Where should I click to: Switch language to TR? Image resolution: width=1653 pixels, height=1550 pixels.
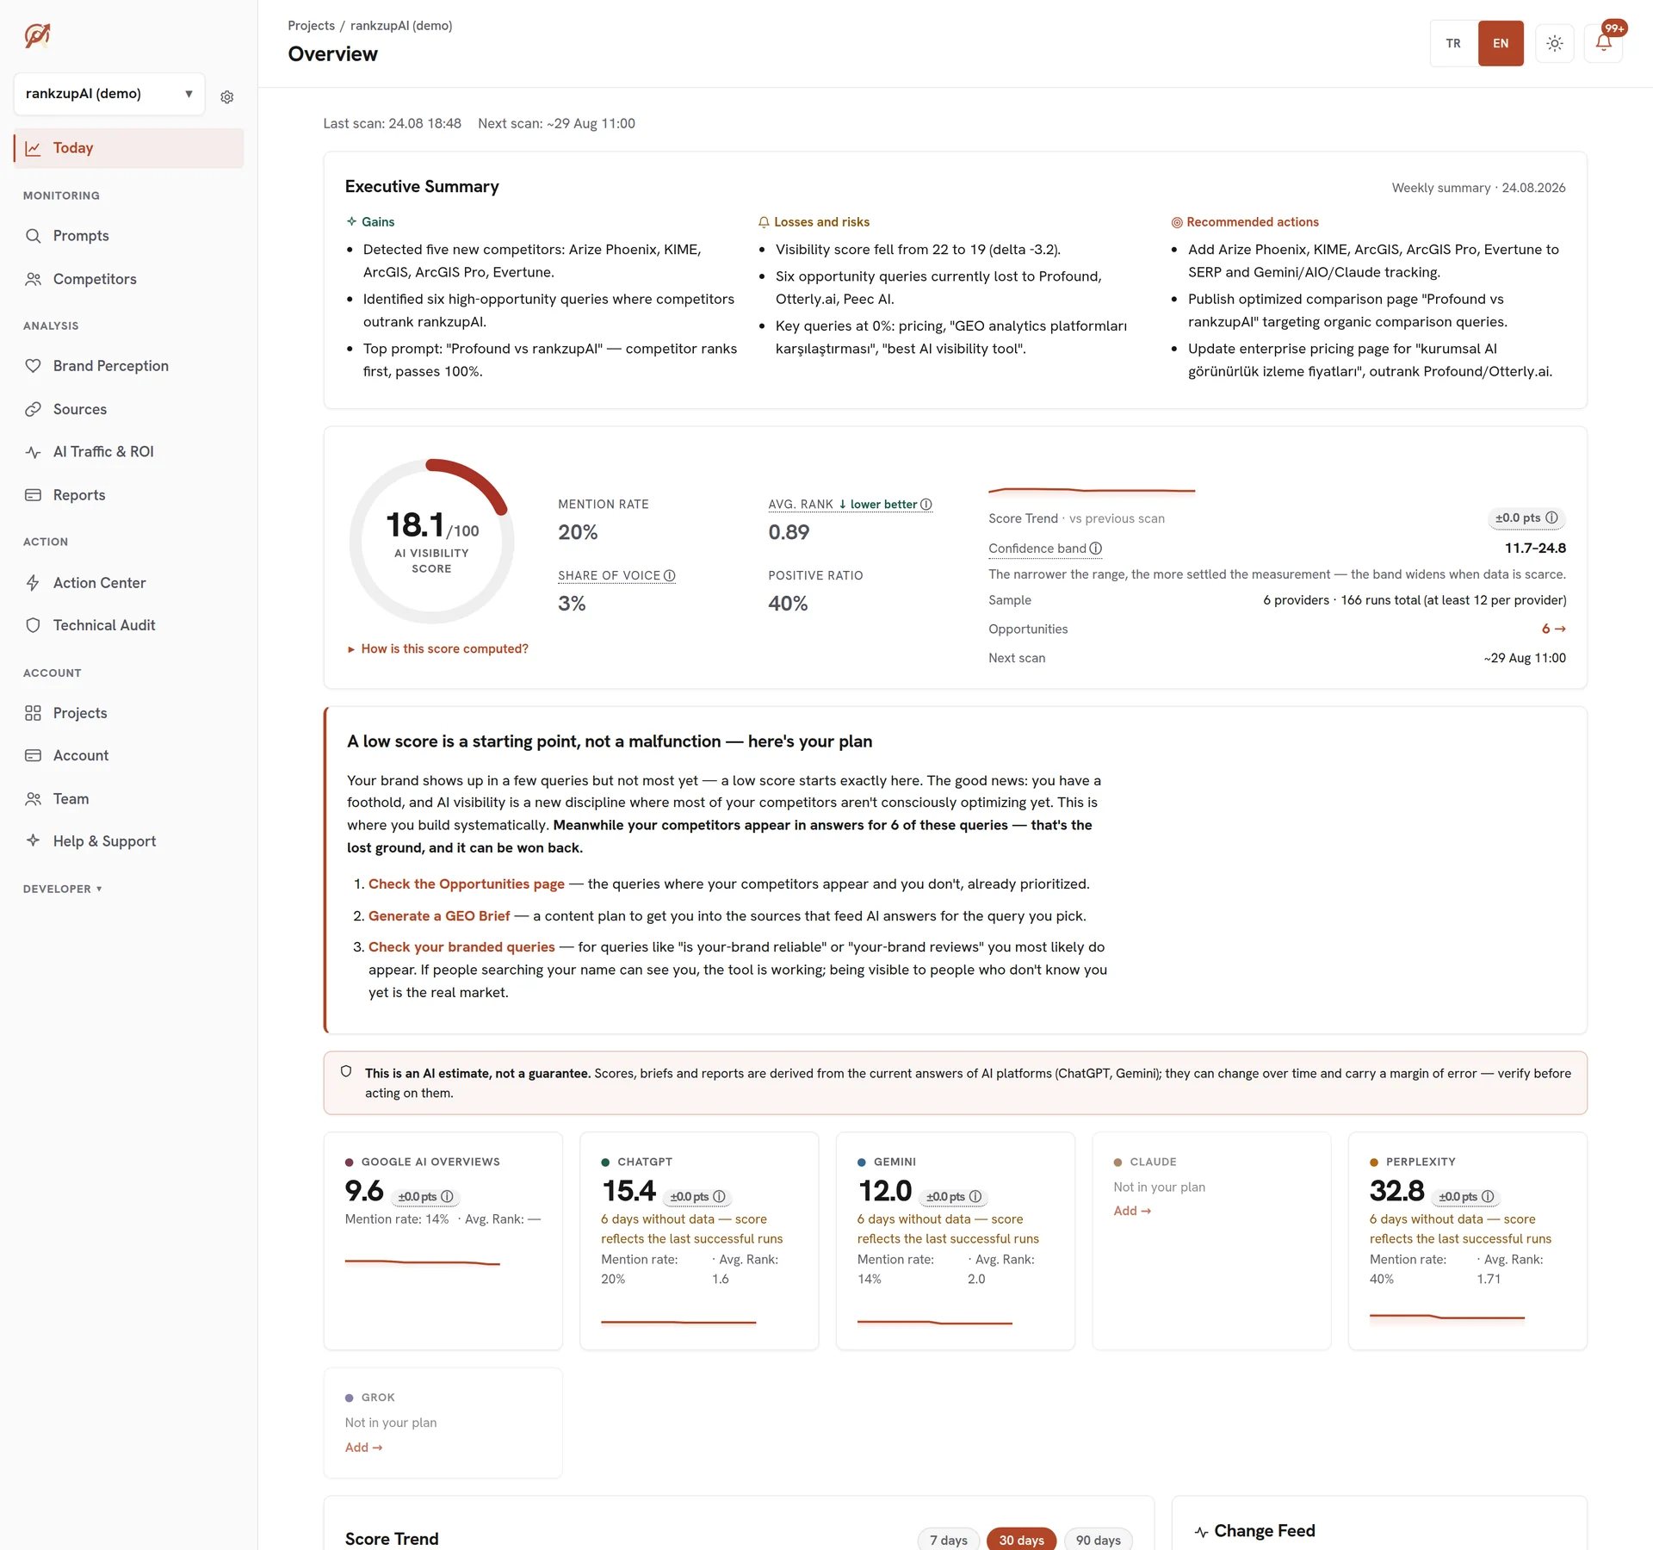pos(1453,43)
